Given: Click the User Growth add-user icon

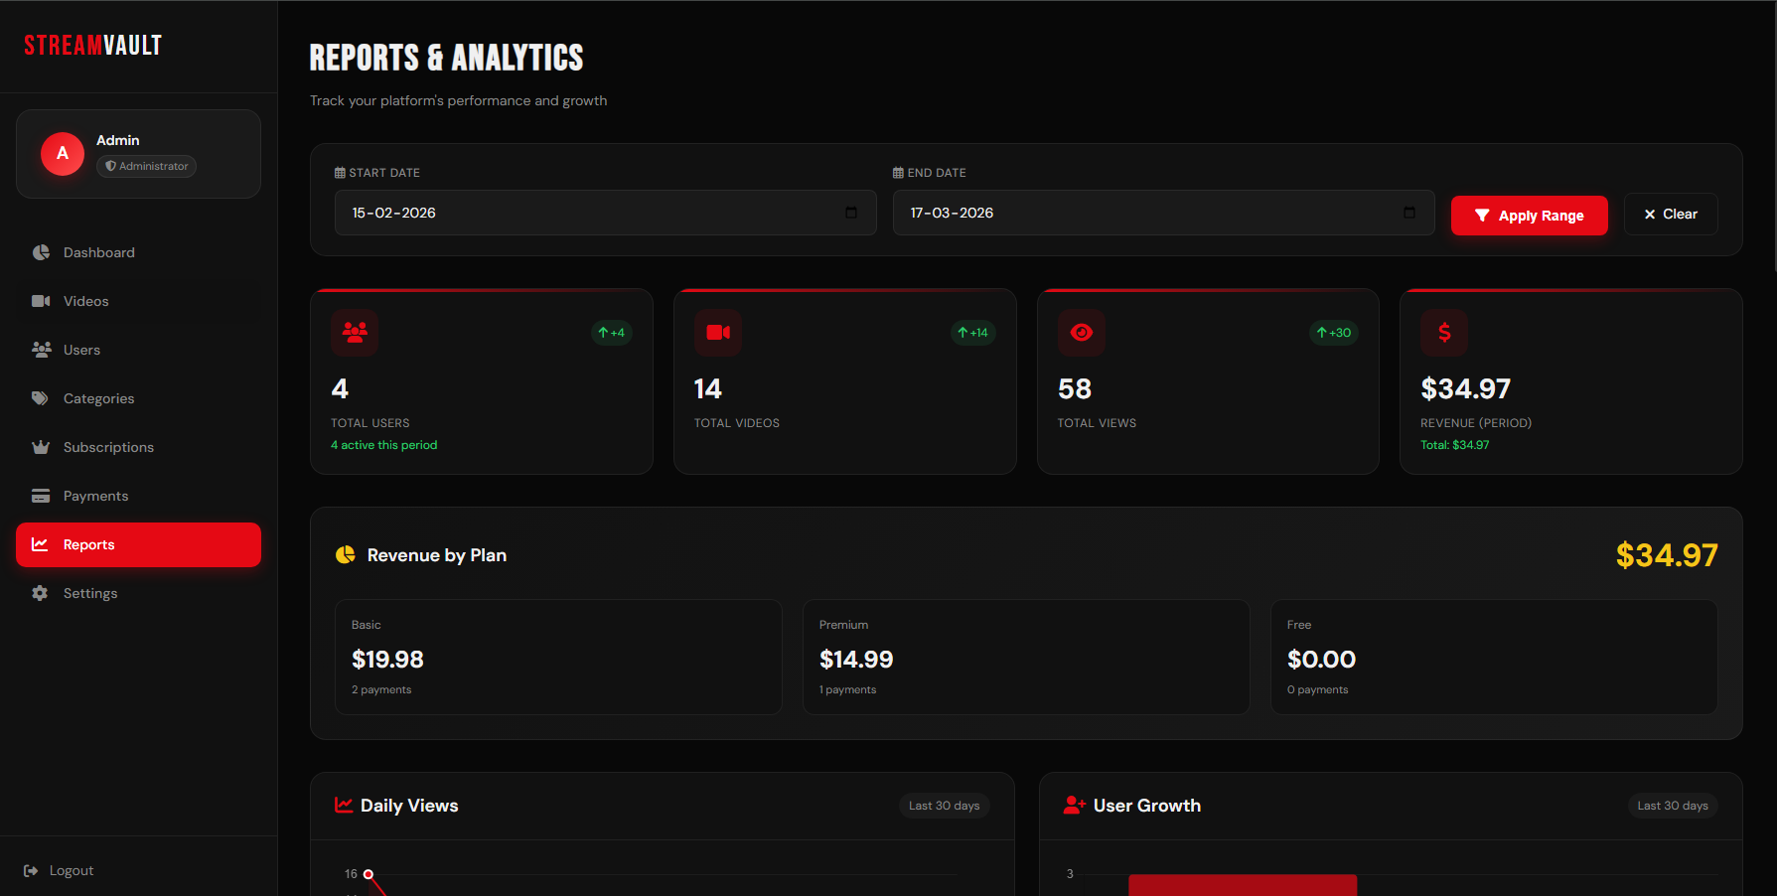Looking at the screenshot, I should [x=1074, y=806].
